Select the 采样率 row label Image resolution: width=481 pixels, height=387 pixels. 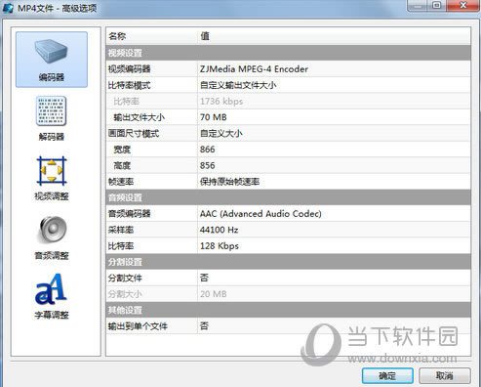click(x=121, y=230)
